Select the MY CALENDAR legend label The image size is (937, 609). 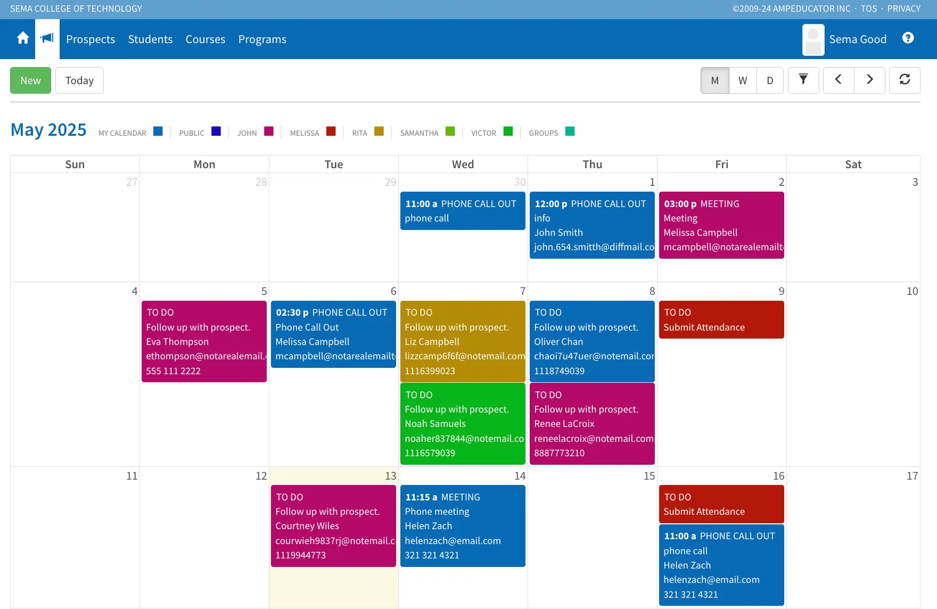coord(122,133)
